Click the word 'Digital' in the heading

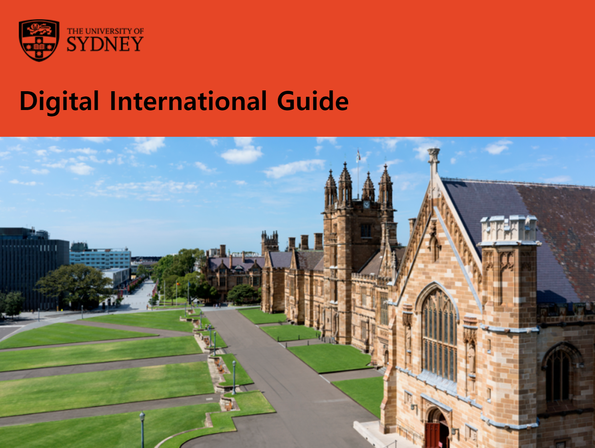(59, 101)
